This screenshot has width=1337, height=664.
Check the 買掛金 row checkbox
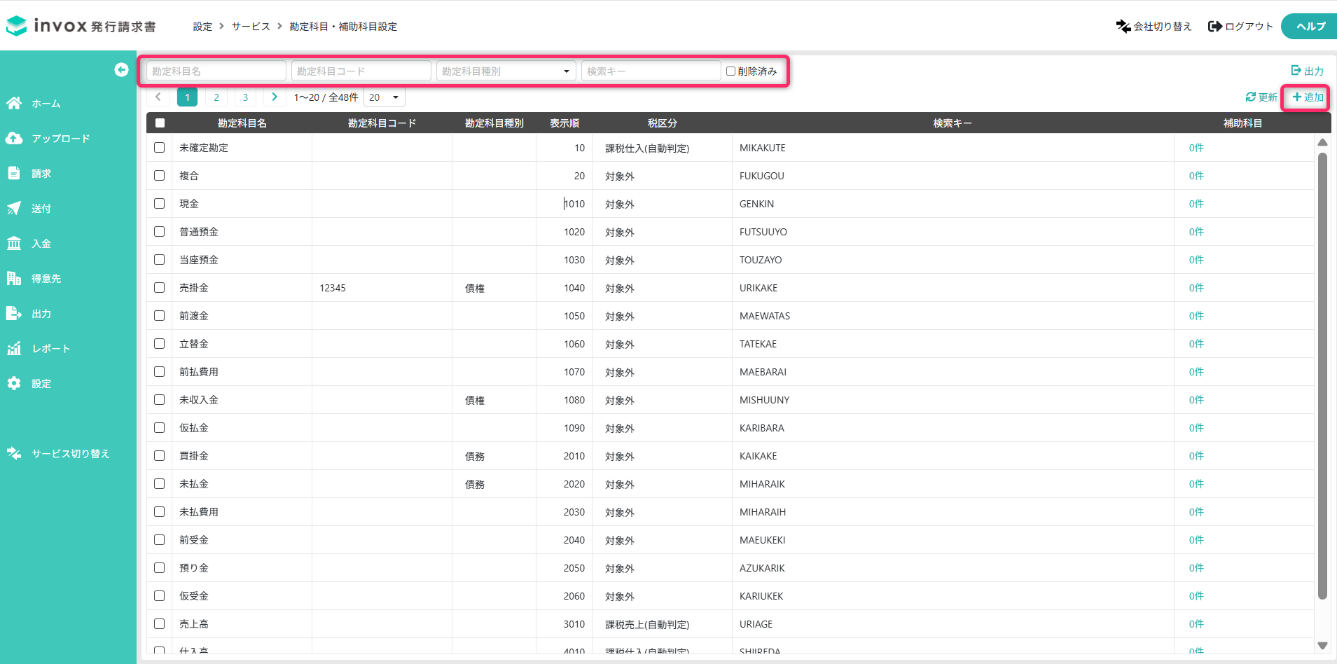(x=160, y=456)
